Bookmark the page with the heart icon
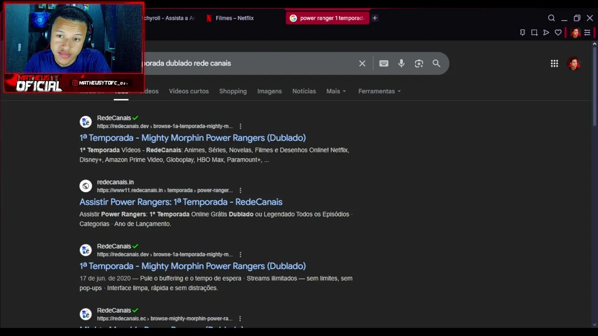Viewport: 598px width, 336px height. pos(558,33)
